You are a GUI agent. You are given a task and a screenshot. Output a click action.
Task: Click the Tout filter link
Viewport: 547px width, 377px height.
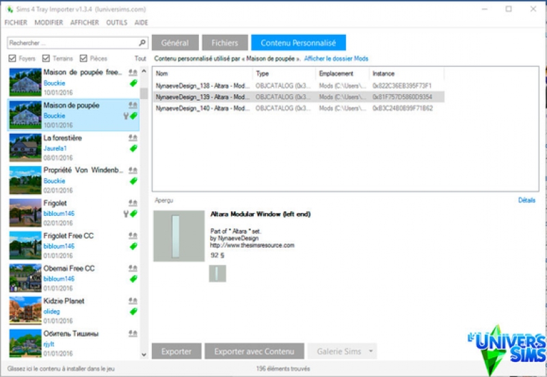pyautogui.click(x=140, y=59)
